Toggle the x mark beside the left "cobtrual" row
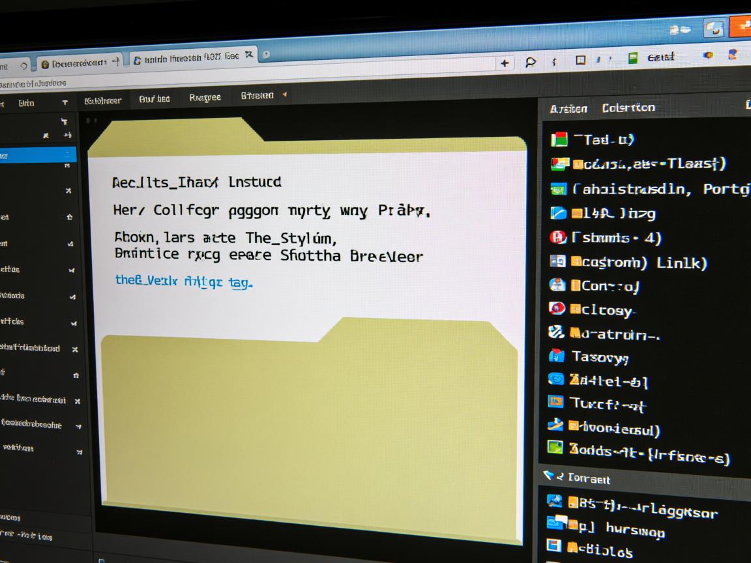This screenshot has height=563, width=751. 77,401
